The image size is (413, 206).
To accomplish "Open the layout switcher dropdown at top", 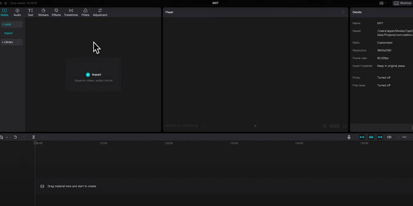I will click(x=383, y=3).
